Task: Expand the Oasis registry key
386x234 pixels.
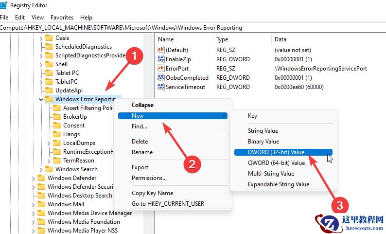Action: [x=41, y=38]
